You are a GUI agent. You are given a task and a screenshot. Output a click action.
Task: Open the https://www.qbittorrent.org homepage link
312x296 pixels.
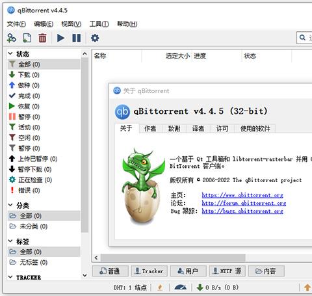pos(242,195)
